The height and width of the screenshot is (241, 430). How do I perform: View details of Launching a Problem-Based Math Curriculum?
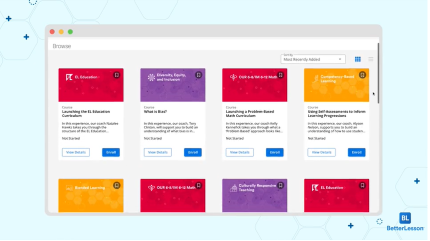point(241,153)
